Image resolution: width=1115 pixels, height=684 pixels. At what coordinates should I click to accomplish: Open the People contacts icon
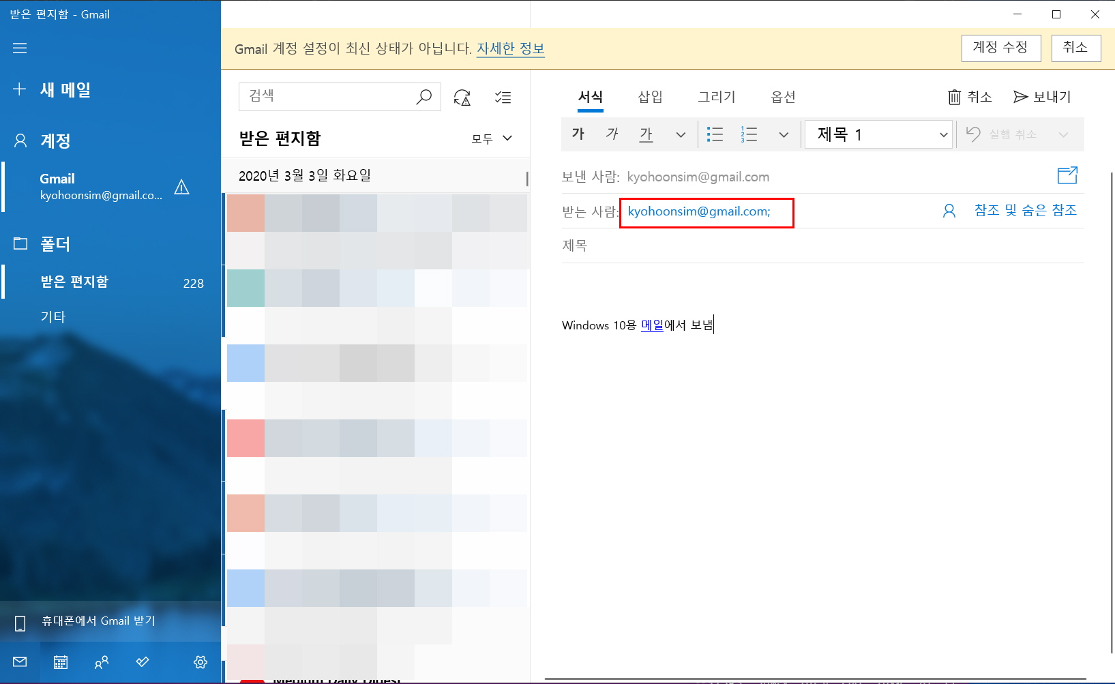pyautogui.click(x=102, y=661)
